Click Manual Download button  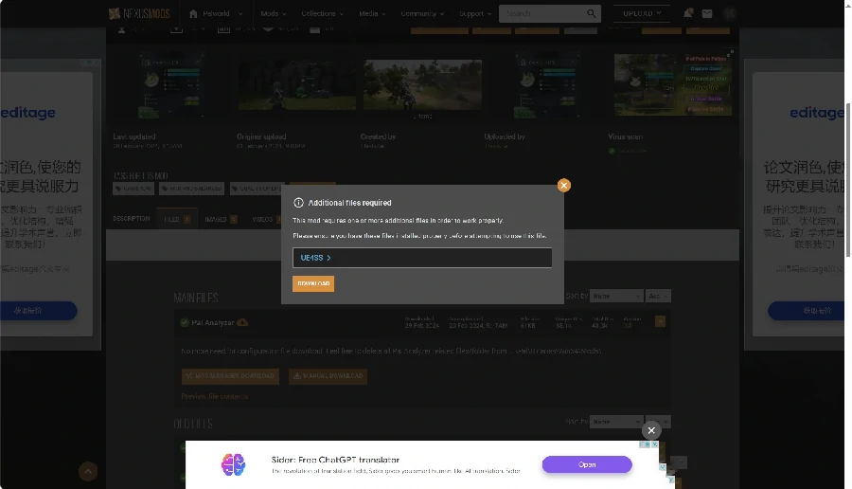(328, 376)
